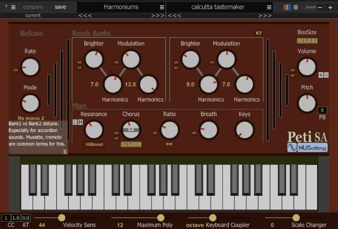This screenshot has height=229, width=338.
Task: Click the save button
Action: [60, 7]
